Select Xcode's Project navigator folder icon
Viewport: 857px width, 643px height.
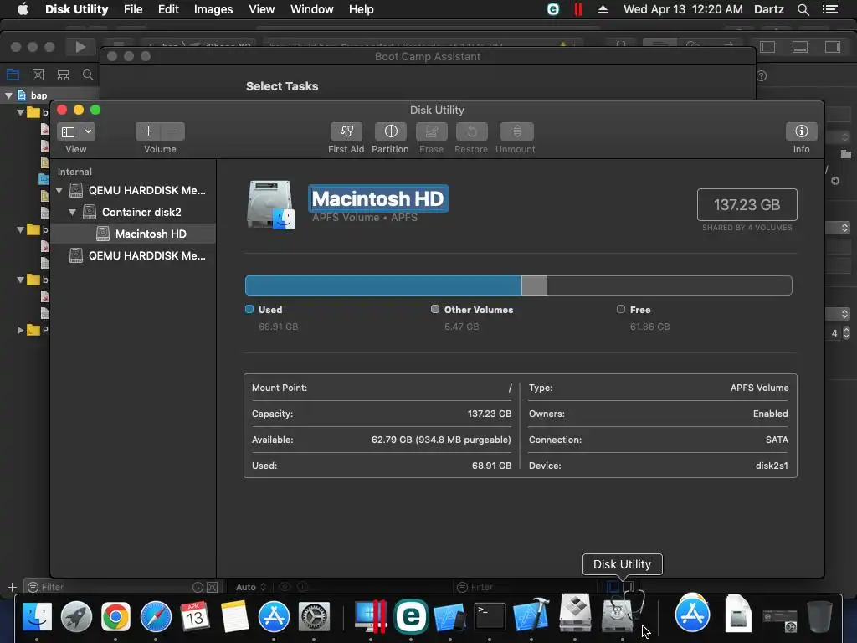pyautogui.click(x=13, y=75)
